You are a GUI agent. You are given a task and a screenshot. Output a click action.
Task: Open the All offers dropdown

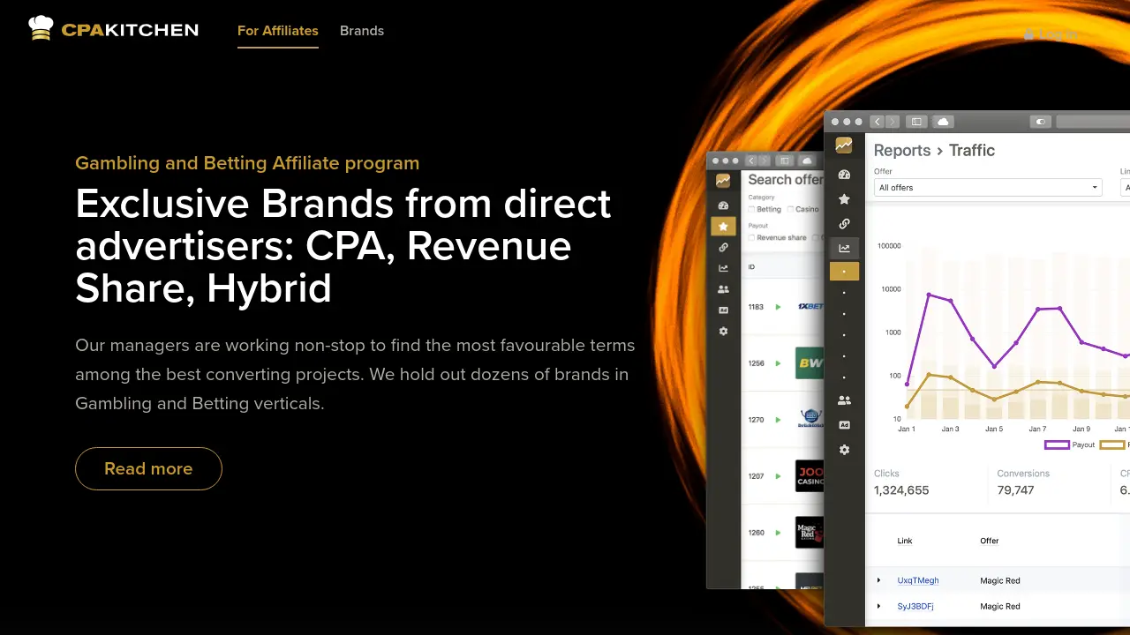tap(988, 187)
